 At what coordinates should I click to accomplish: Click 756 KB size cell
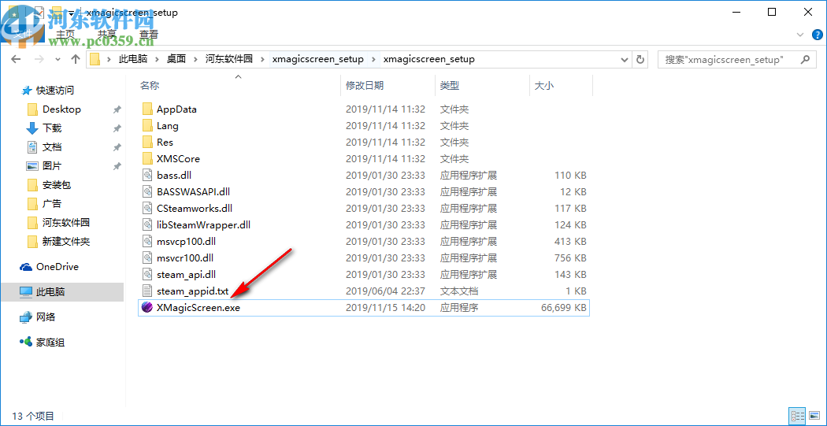click(570, 257)
